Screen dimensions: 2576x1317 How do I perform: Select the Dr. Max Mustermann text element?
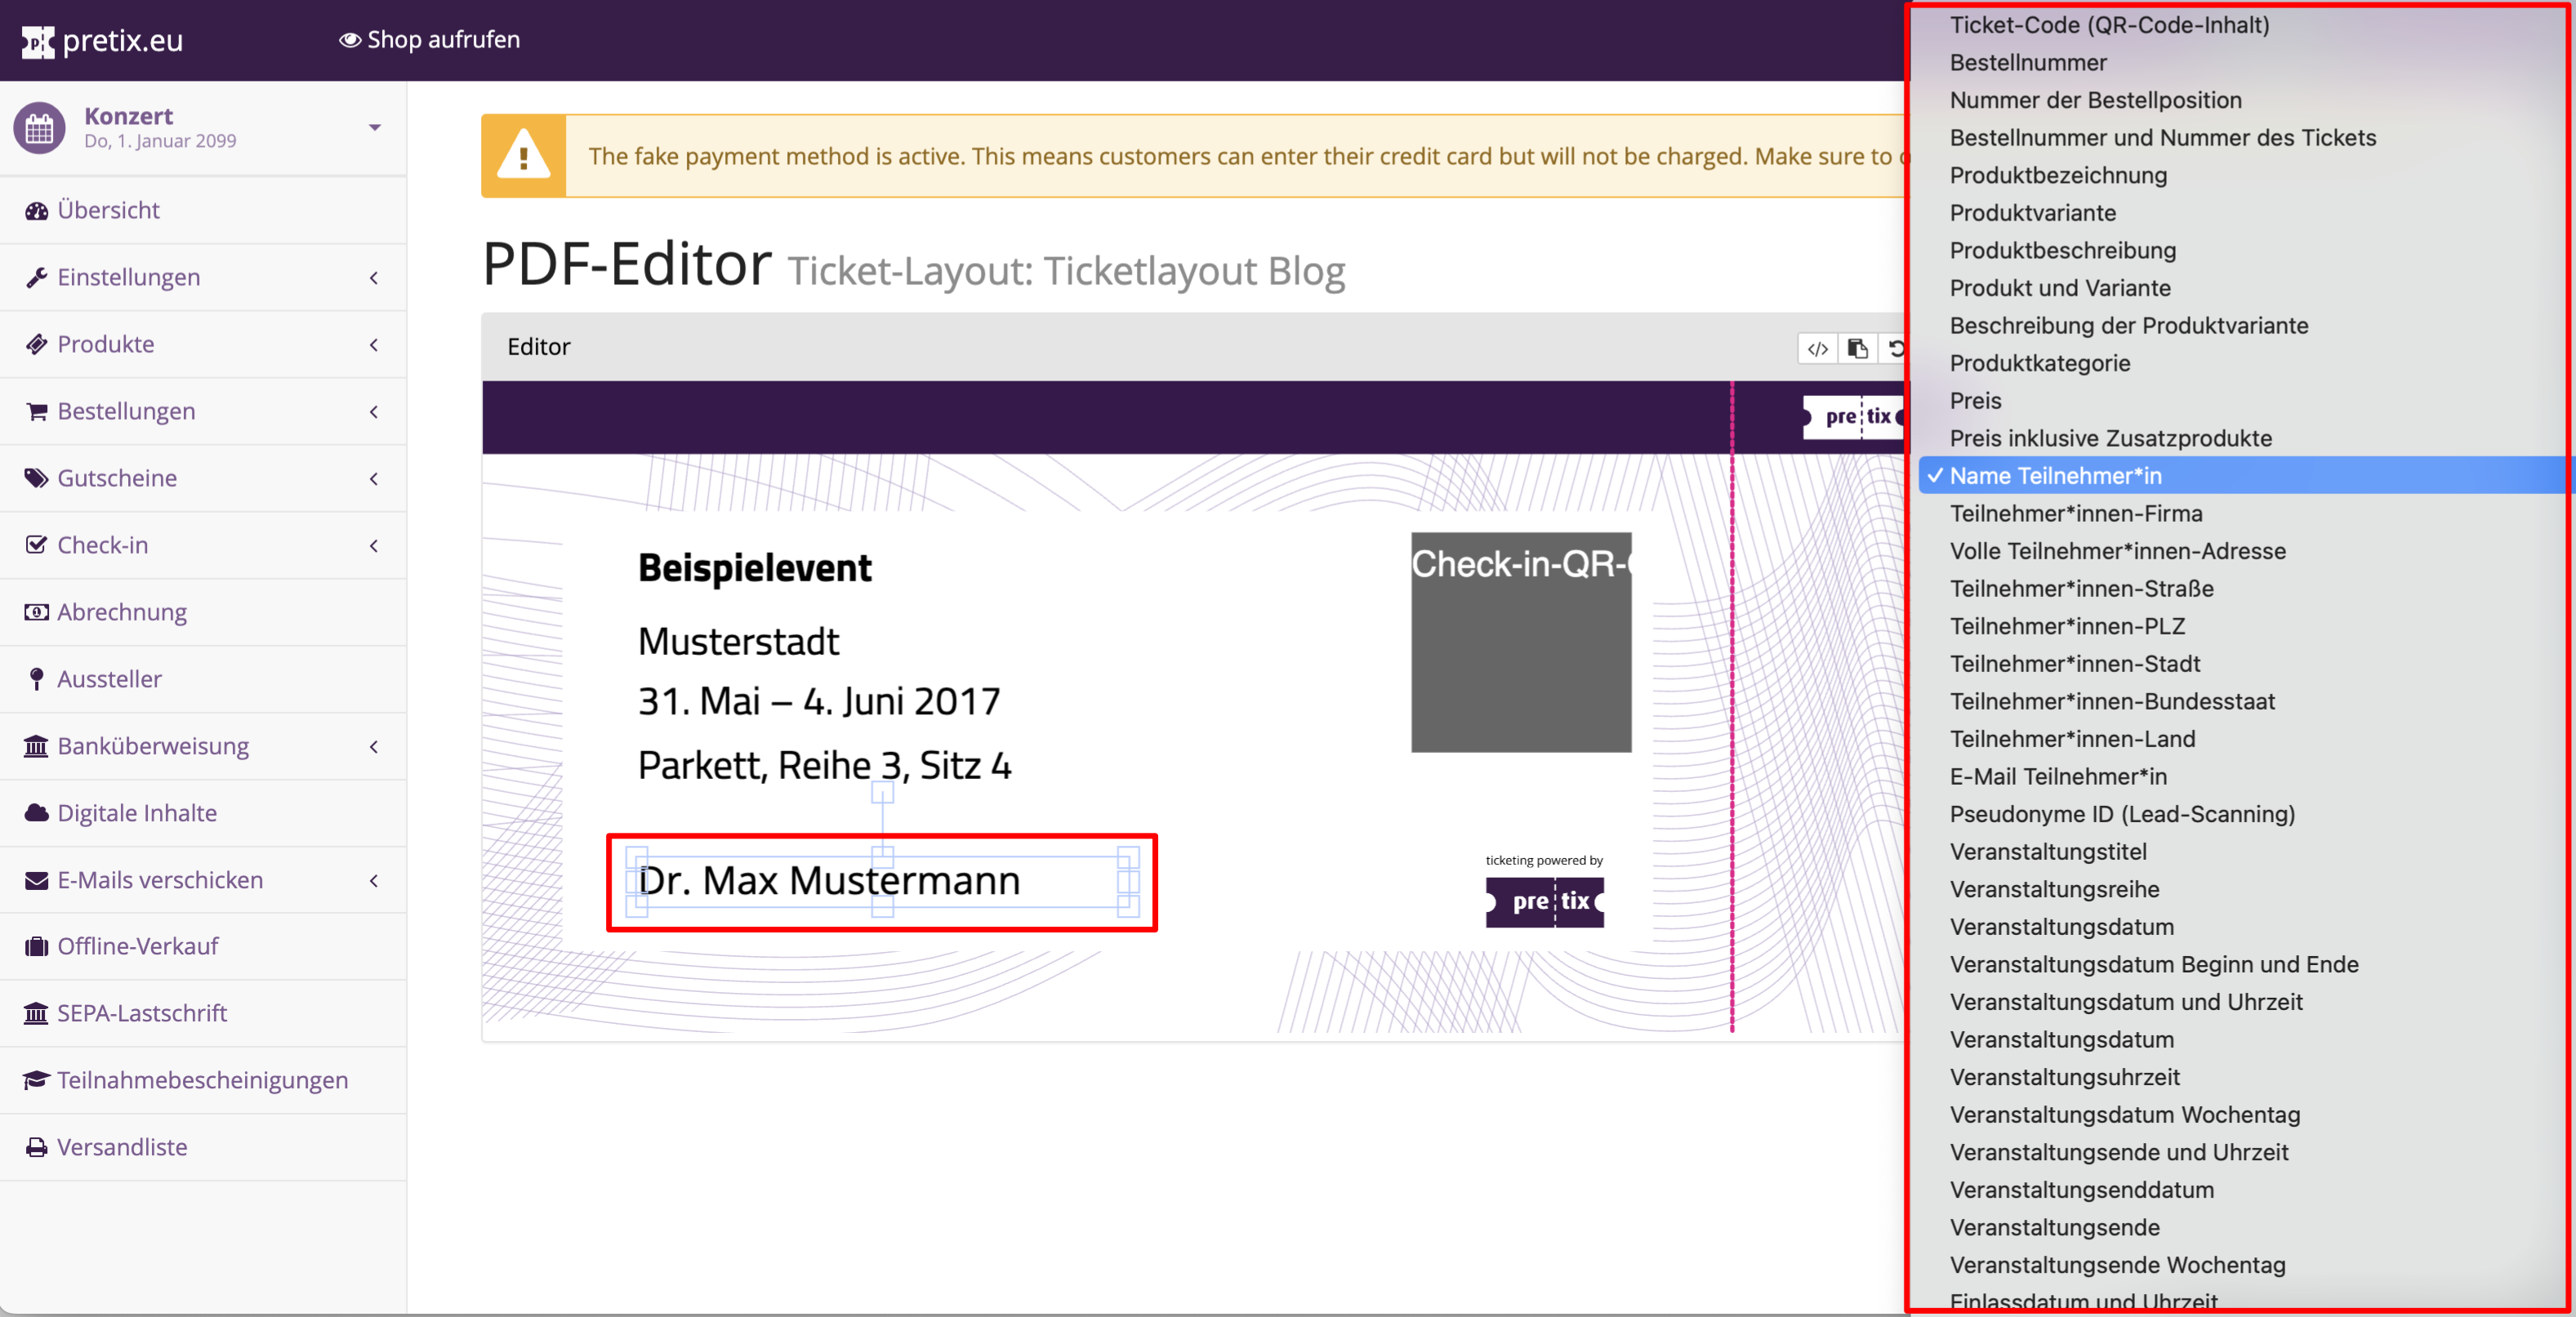pyautogui.click(x=829, y=880)
